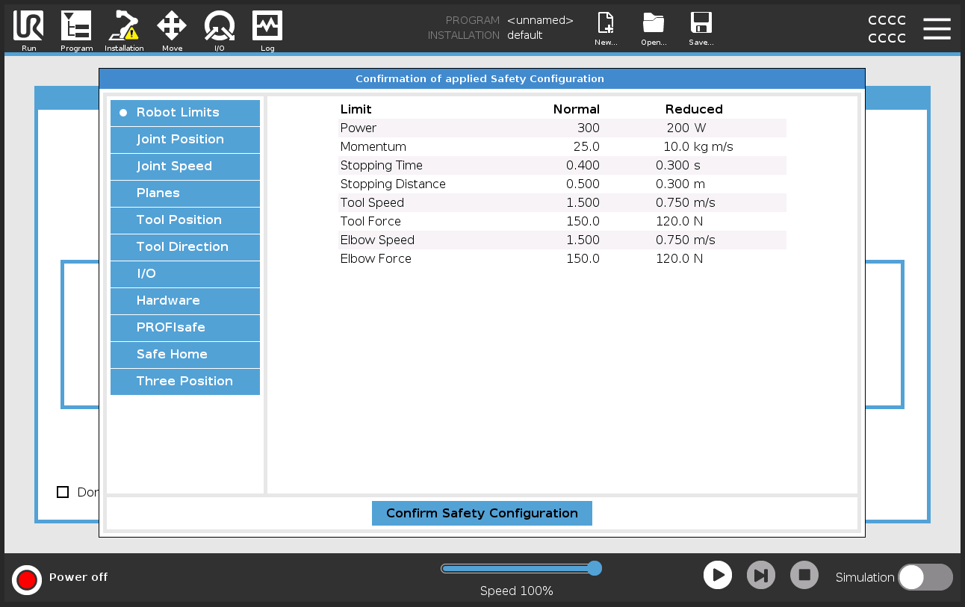Open the hamburger menu
The image size is (965, 607).
pyautogui.click(x=937, y=28)
